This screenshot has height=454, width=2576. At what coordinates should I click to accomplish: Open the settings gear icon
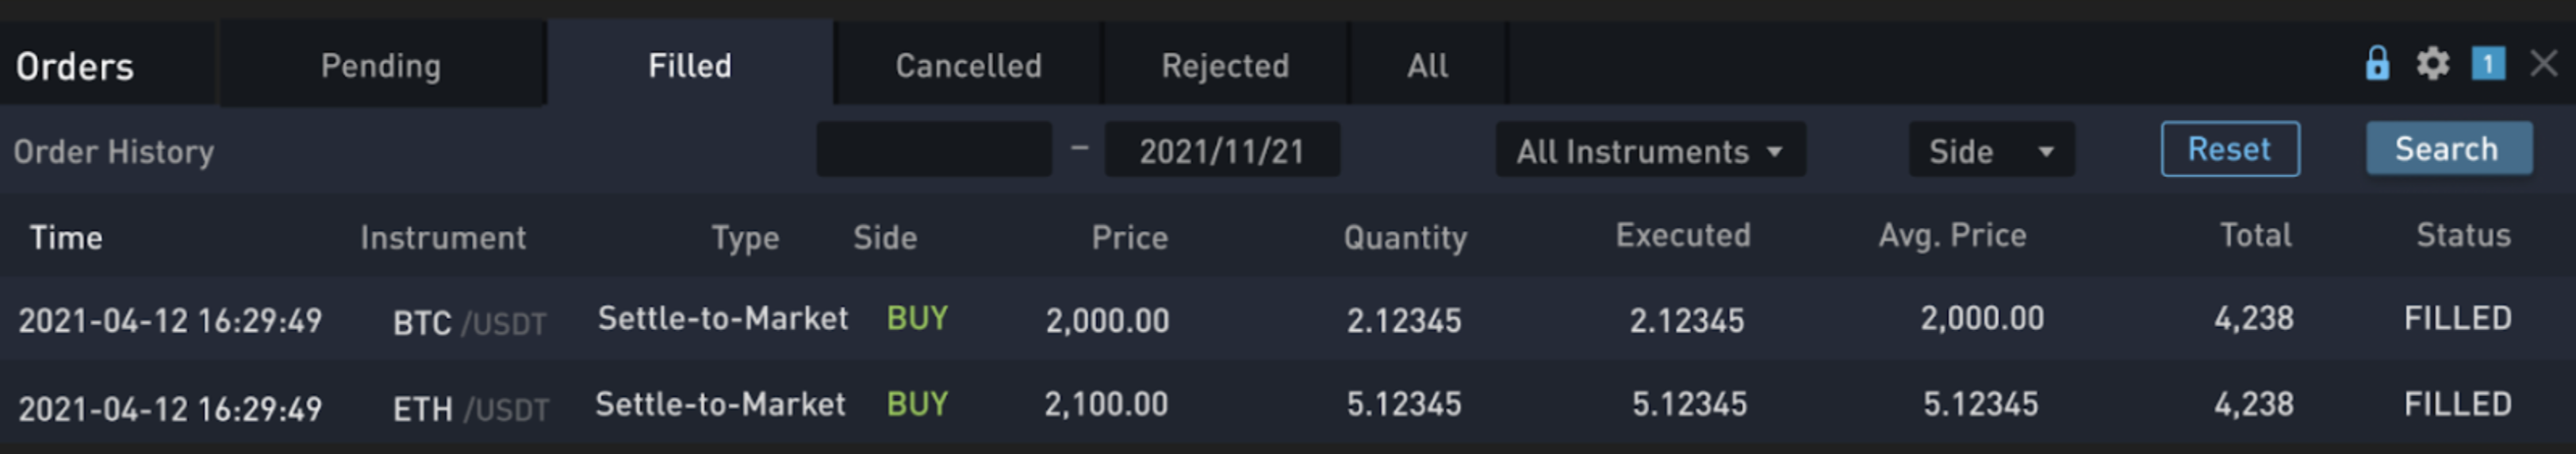[x=2433, y=64]
